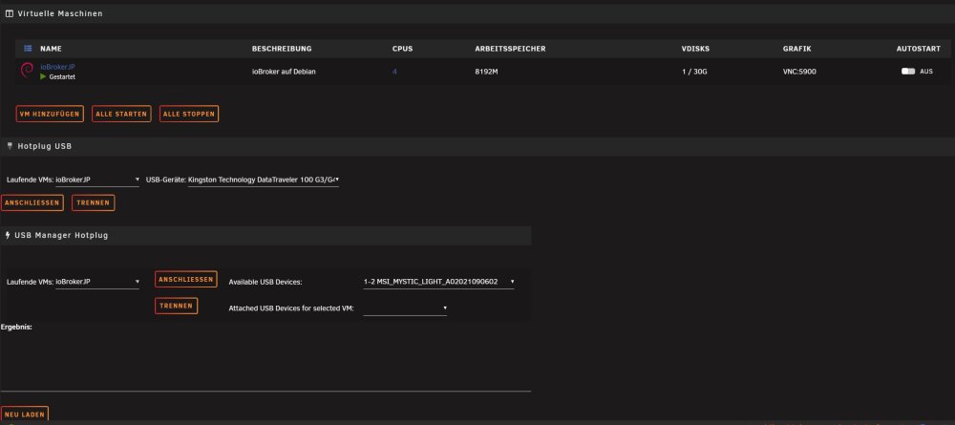
Task: Click TRENNEN in USB Manager Hotplug
Action: (176, 306)
